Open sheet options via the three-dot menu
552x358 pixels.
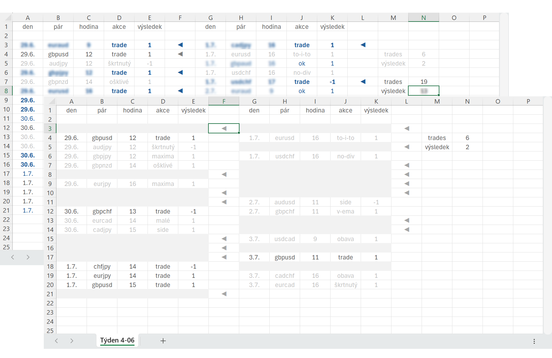click(534, 341)
